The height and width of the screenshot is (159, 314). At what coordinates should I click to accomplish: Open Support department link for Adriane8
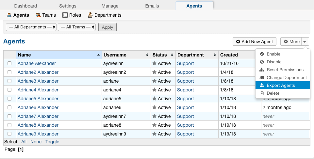click(x=186, y=125)
